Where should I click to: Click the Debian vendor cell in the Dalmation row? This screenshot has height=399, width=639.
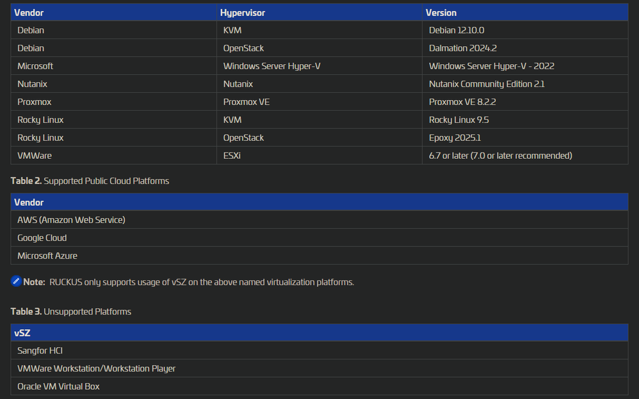point(114,48)
